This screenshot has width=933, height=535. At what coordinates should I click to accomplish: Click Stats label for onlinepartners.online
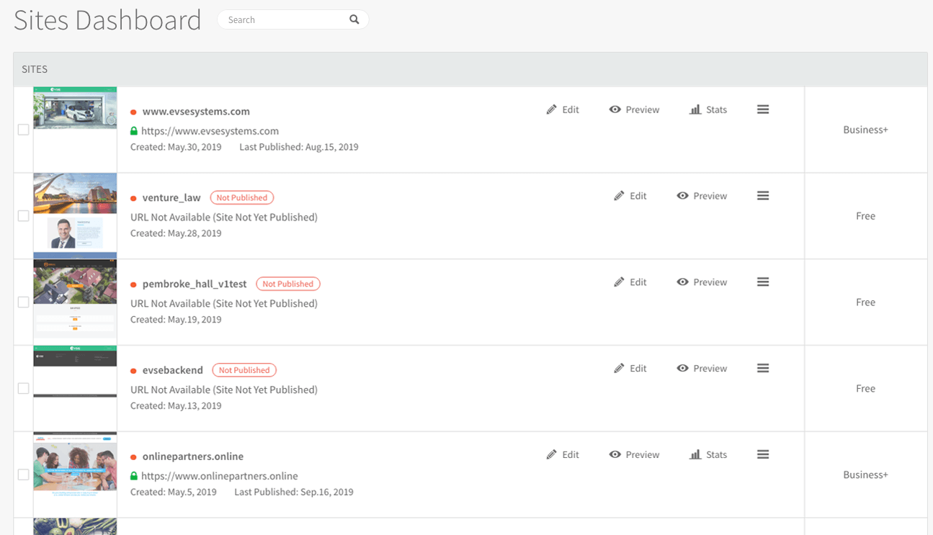(x=716, y=454)
